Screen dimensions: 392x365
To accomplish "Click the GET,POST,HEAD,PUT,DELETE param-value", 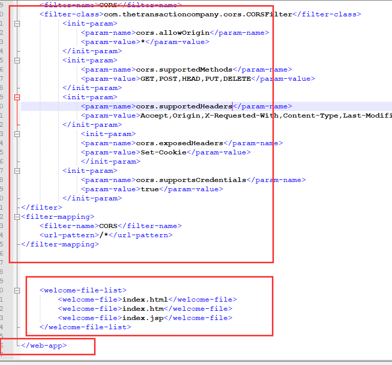I will point(196,79).
